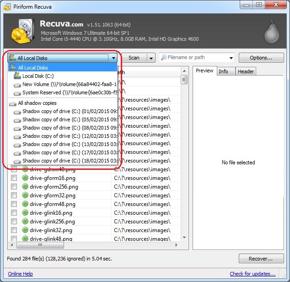The image size is (290, 282).
Task: Pick shadow copy dated 05/02/2015
Action: pos(63,119)
